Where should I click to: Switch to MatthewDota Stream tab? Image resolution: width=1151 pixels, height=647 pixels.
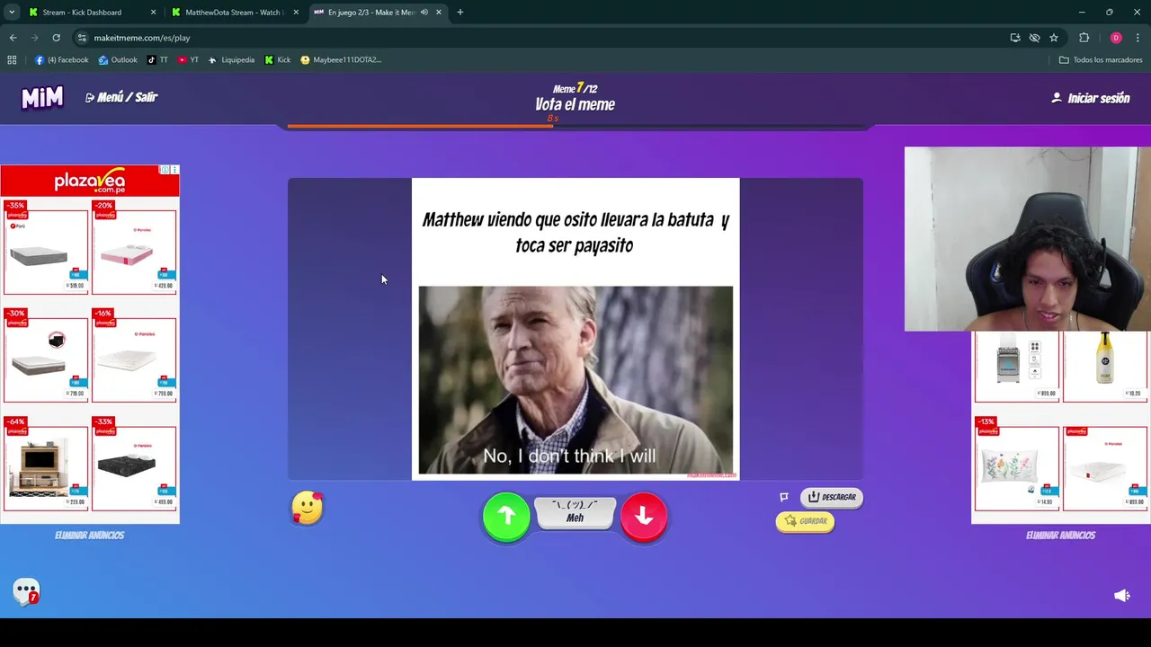pos(234,13)
